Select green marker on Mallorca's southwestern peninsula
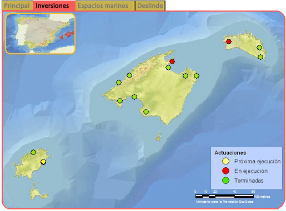This screenshot has width=286, height=211. point(120,101)
